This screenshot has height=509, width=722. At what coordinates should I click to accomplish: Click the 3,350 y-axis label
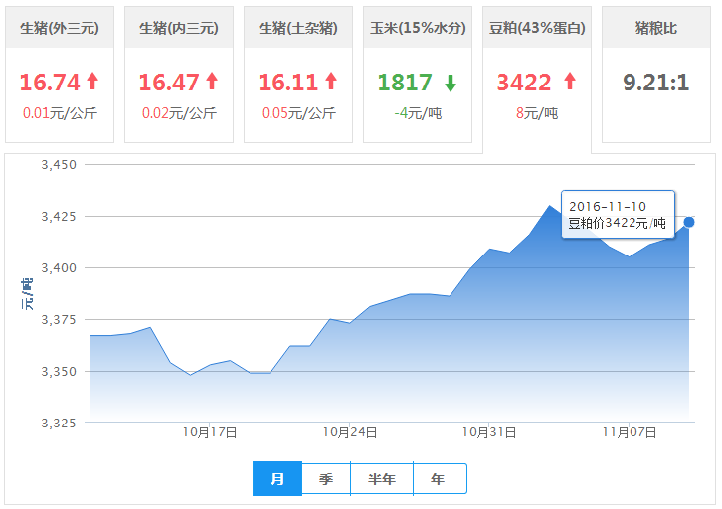[59, 372]
